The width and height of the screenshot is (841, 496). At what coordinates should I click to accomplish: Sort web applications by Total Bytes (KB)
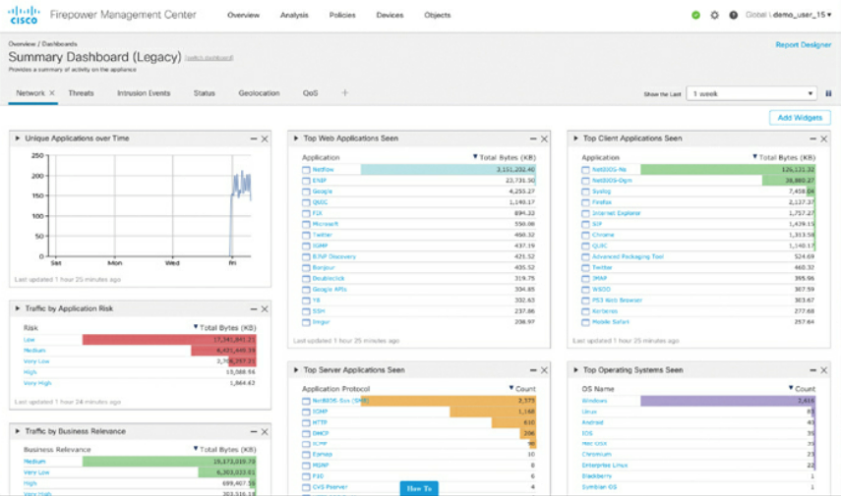click(x=505, y=157)
